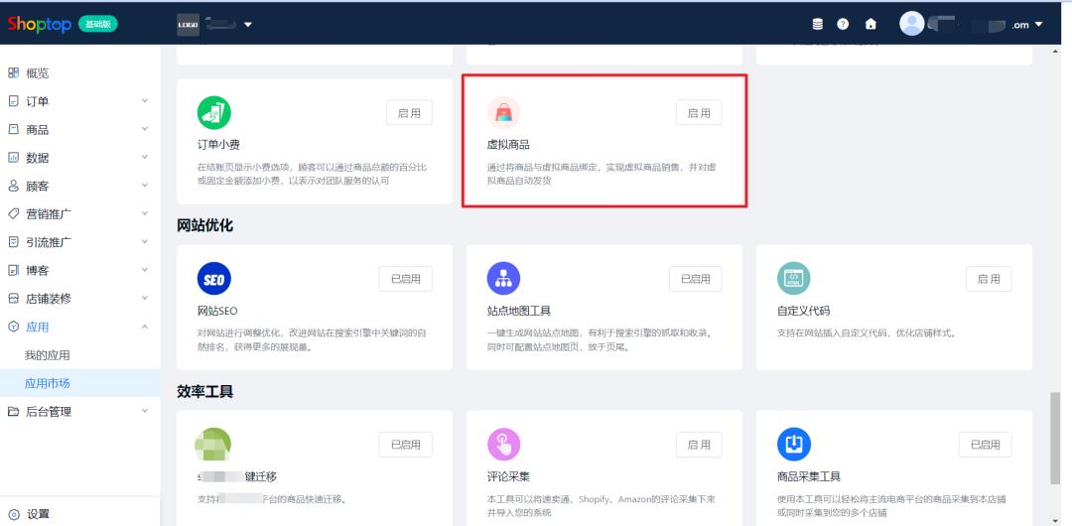This screenshot has height=526, width=1072.
Task: Click the 店铺装修 store design icon
Action: (13, 298)
